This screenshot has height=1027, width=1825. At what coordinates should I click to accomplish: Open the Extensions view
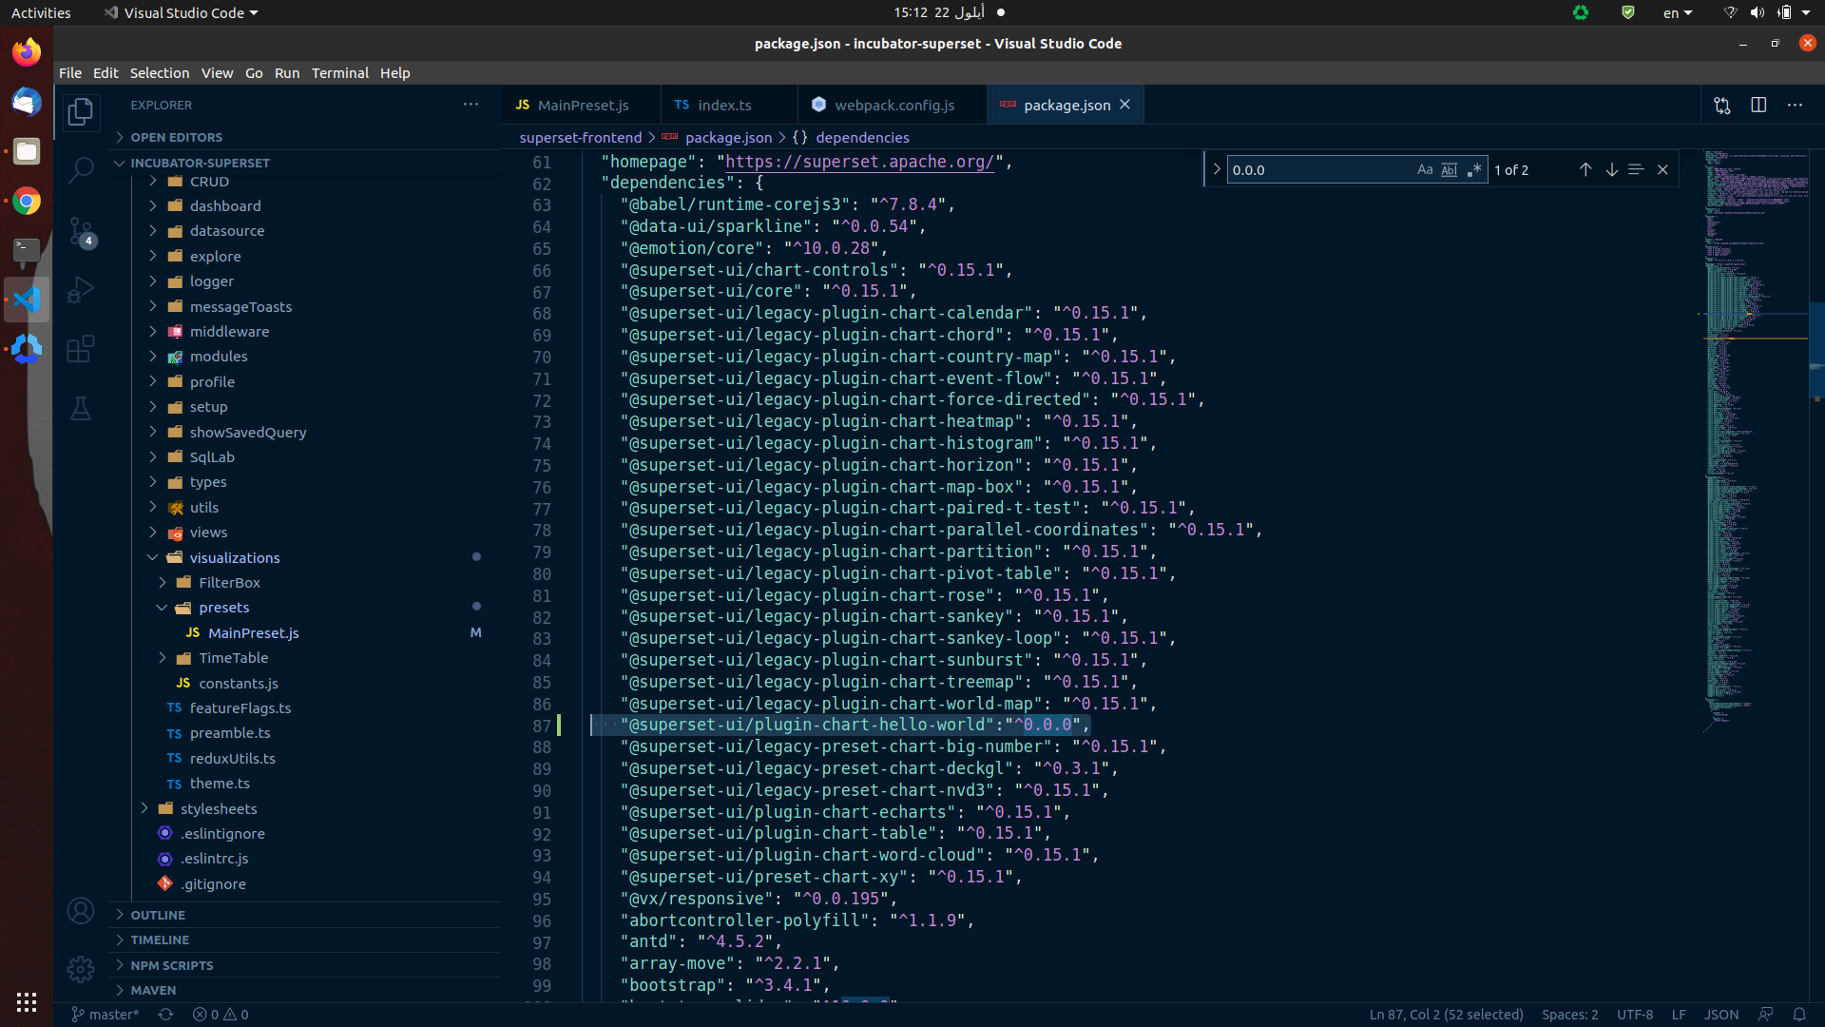point(81,349)
